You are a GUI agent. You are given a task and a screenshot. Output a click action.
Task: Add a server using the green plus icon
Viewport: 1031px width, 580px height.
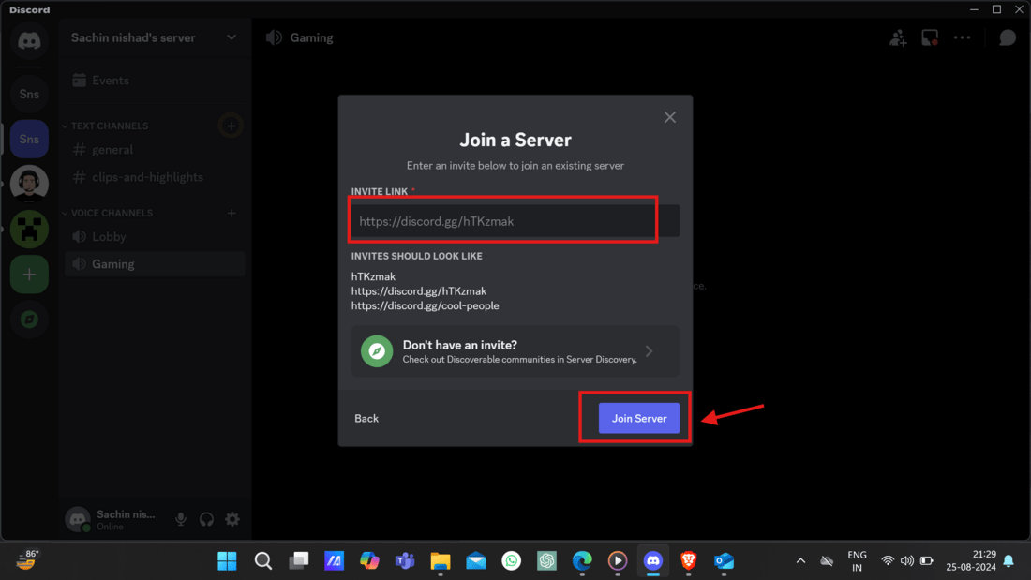click(29, 275)
